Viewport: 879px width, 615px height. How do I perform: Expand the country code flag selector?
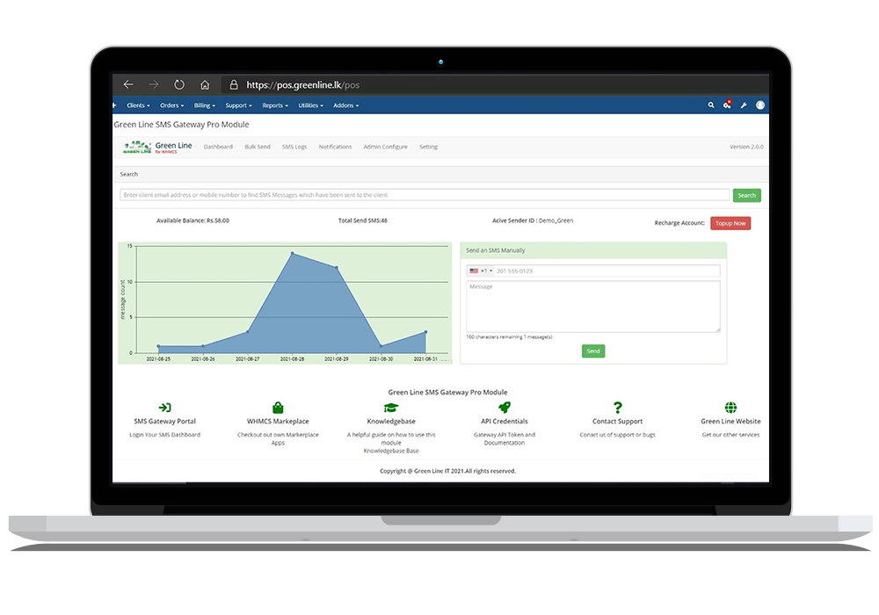click(480, 271)
